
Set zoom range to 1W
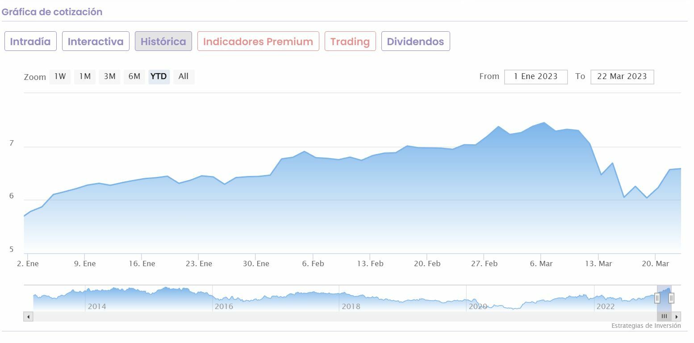point(60,76)
